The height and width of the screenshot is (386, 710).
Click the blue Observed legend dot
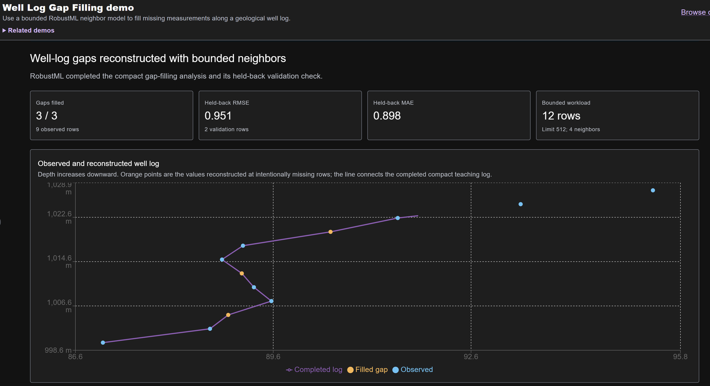pos(395,370)
